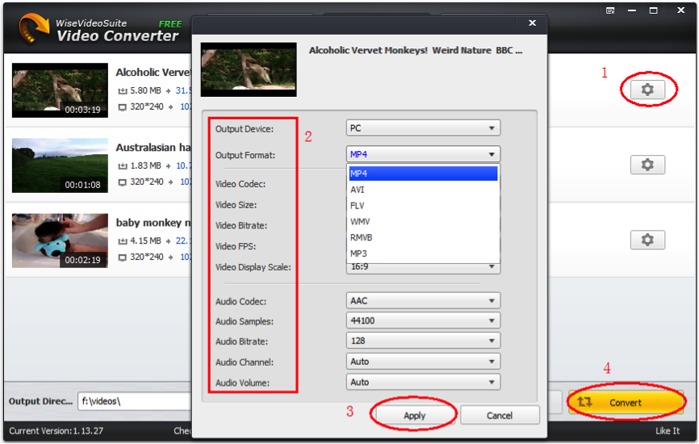Click gear icon for baby monkey video
Image resolution: width=699 pixels, height=444 pixels.
[647, 240]
